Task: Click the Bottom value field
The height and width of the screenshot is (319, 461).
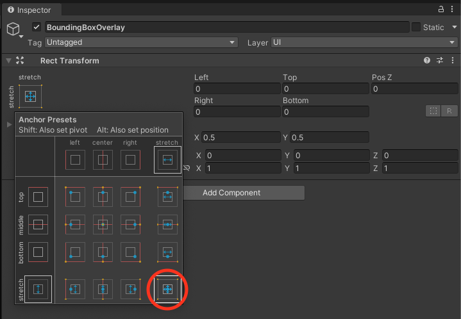Action: (326, 111)
